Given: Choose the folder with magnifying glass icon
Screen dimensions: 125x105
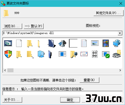Looking at the screenshot, I should point(74,54).
